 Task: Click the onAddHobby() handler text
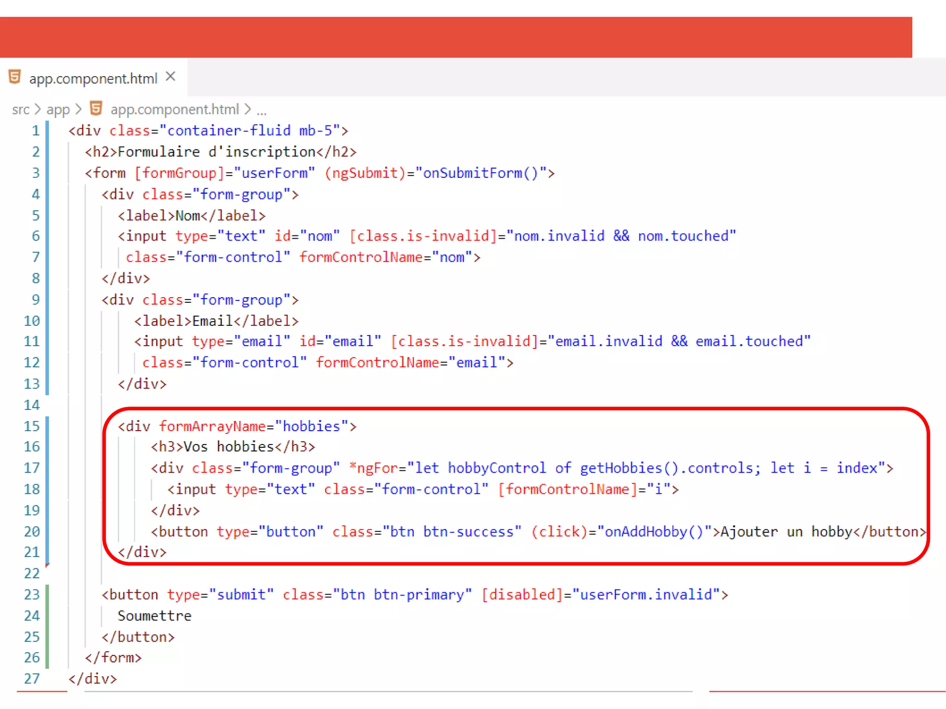click(x=654, y=532)
